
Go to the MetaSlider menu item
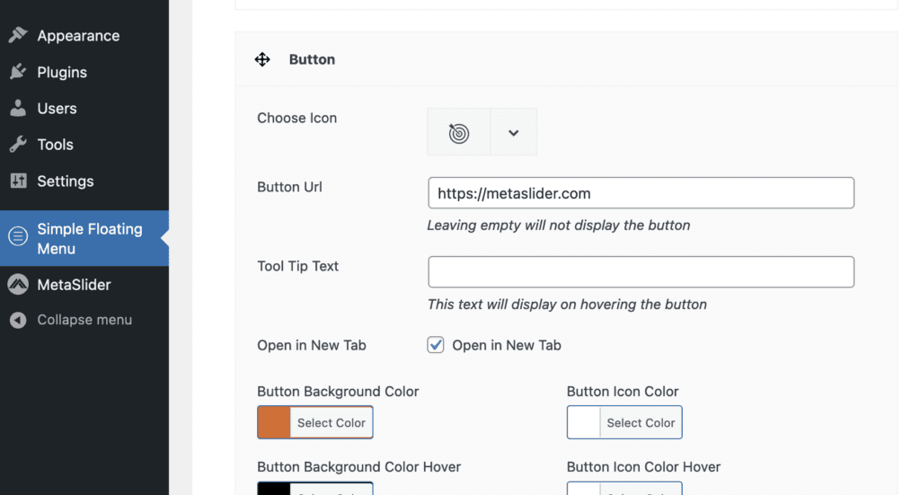[74, 285]
